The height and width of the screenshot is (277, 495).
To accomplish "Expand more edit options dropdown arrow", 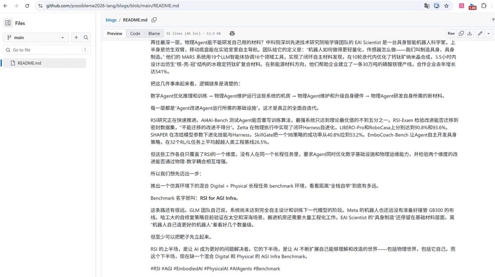I will coord(489,34).
